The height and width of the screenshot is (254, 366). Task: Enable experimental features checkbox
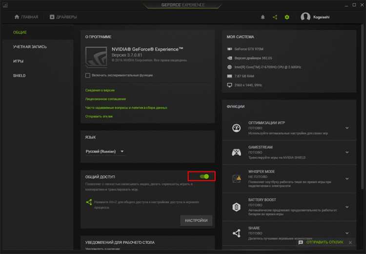click(88, 75)
